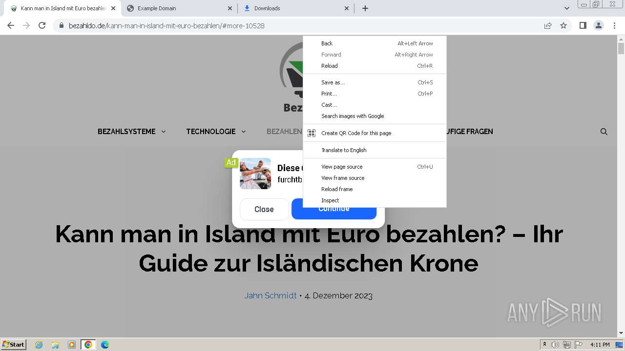Click the ad thumbnail image
625x351 pixels.
(x=255, y=174)
